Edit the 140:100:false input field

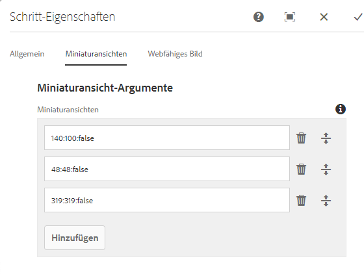point(167,138)
